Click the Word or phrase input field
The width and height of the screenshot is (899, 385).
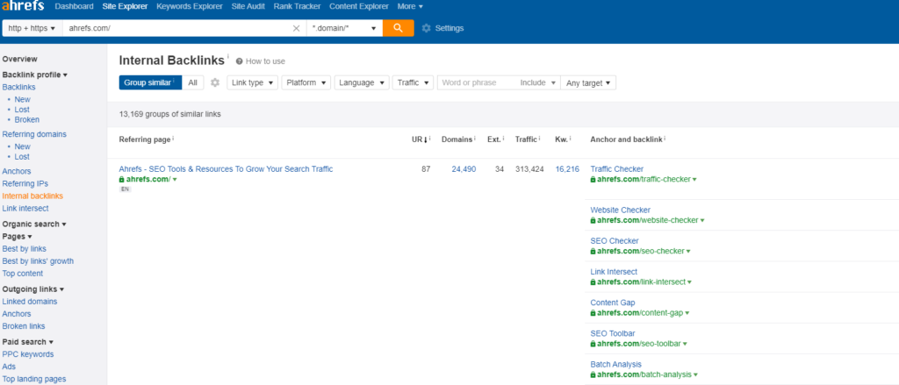pyautogui.click(x=477, y=82)
